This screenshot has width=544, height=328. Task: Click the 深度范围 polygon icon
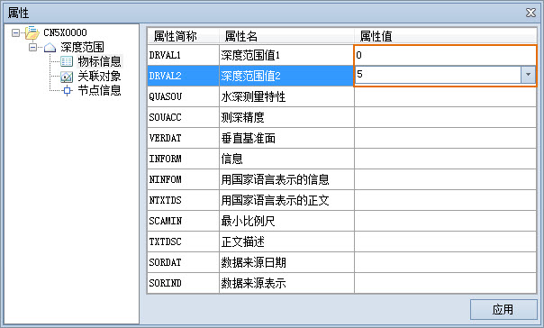pyautogui.click(x=50, y=47)
